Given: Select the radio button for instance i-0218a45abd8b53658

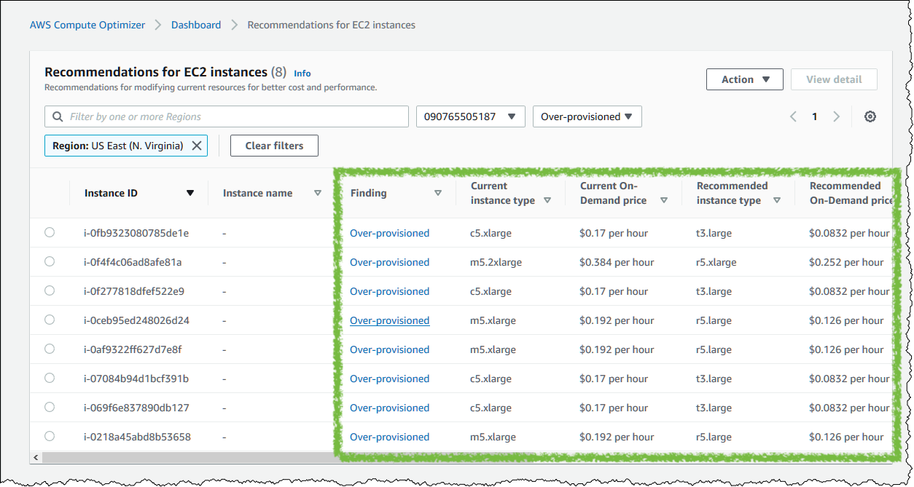Looking at the screenshot, I should (49, 436).
